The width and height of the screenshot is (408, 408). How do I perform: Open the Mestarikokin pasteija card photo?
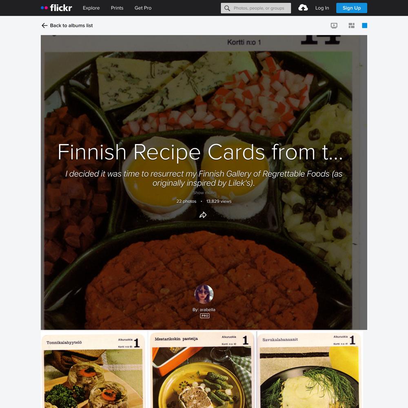click(x=202, y=370)
